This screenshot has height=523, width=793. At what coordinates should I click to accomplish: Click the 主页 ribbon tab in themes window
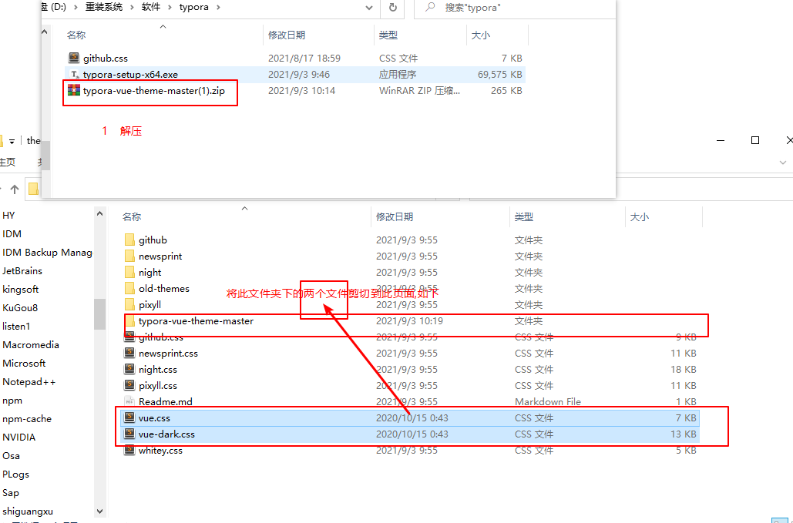point(7,163)
